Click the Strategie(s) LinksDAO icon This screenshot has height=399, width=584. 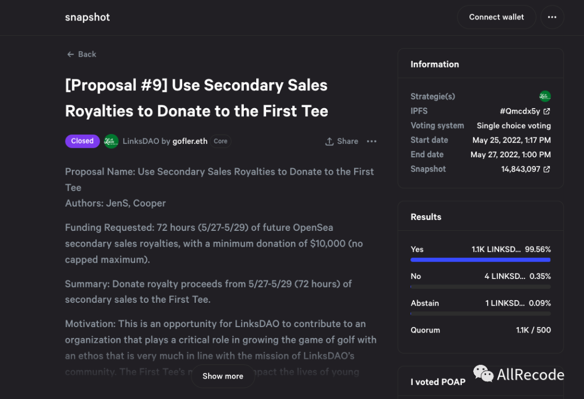click(545, 96)
